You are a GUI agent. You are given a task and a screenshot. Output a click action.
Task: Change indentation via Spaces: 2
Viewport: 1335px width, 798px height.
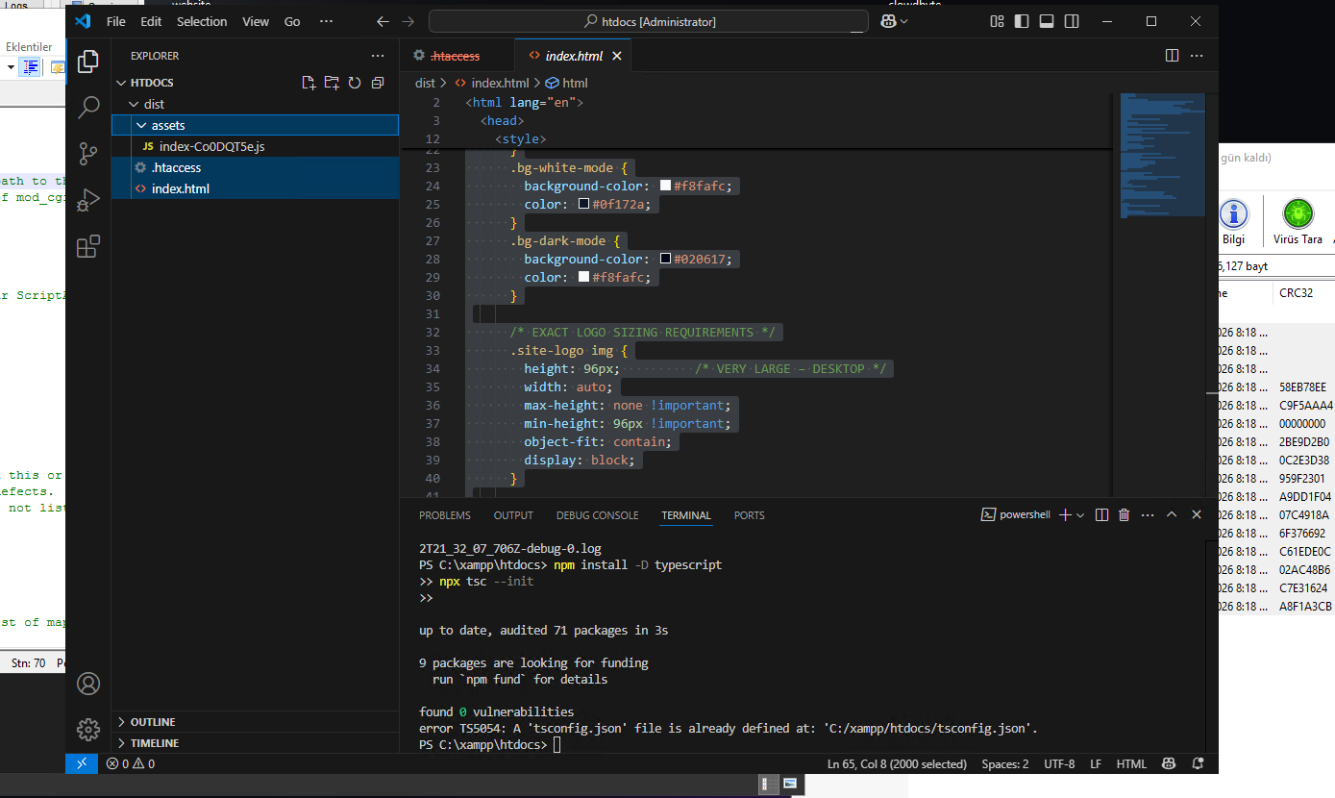[x=1004, y=763]
